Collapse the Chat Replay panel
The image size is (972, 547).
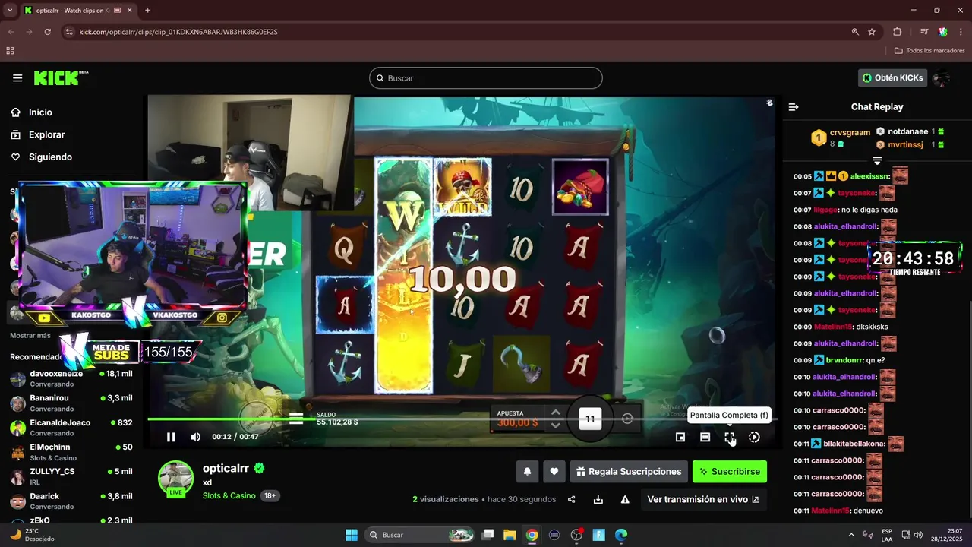[794, 107]
